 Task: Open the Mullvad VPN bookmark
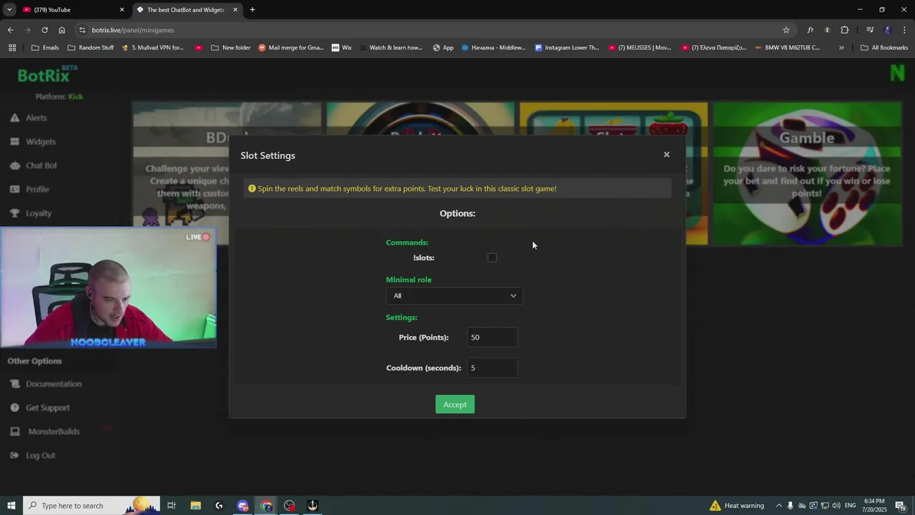[x=152, y=48]
